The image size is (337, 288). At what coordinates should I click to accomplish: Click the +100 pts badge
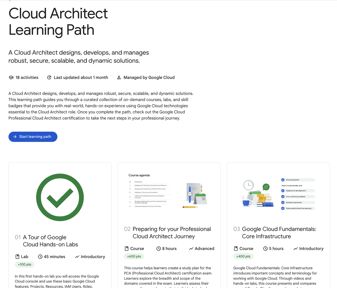(x=24, y=264)
